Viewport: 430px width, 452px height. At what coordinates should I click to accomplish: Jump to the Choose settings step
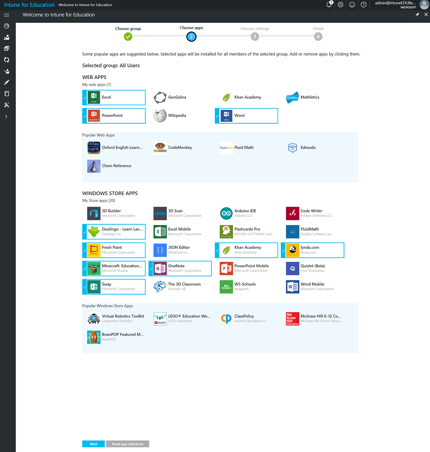click(255, 36)
